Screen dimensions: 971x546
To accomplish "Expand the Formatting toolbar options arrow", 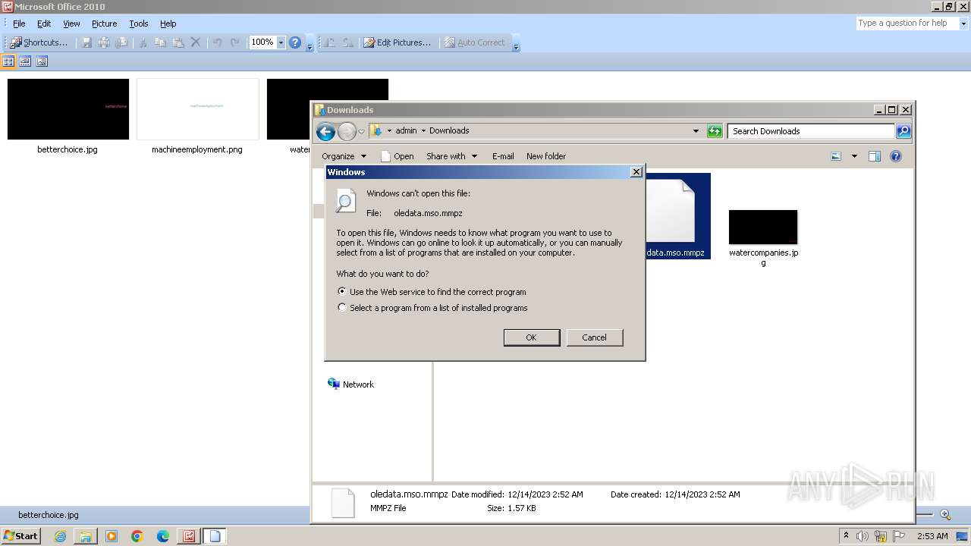I will click(516, 44).
